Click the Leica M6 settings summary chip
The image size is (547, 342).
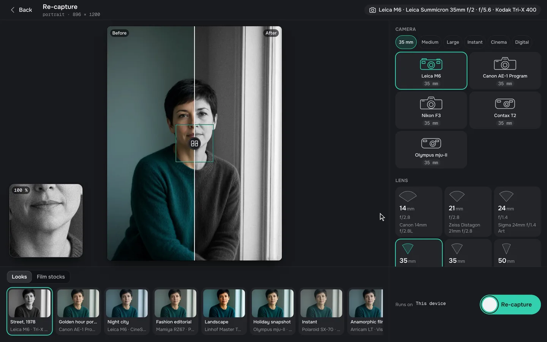(454, 10)
